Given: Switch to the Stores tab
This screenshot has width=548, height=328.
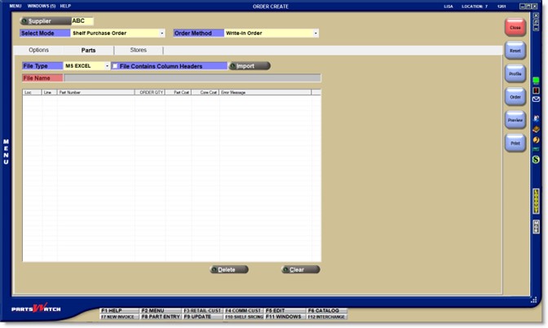Looking at the screenshot, I should coord(139,51).
